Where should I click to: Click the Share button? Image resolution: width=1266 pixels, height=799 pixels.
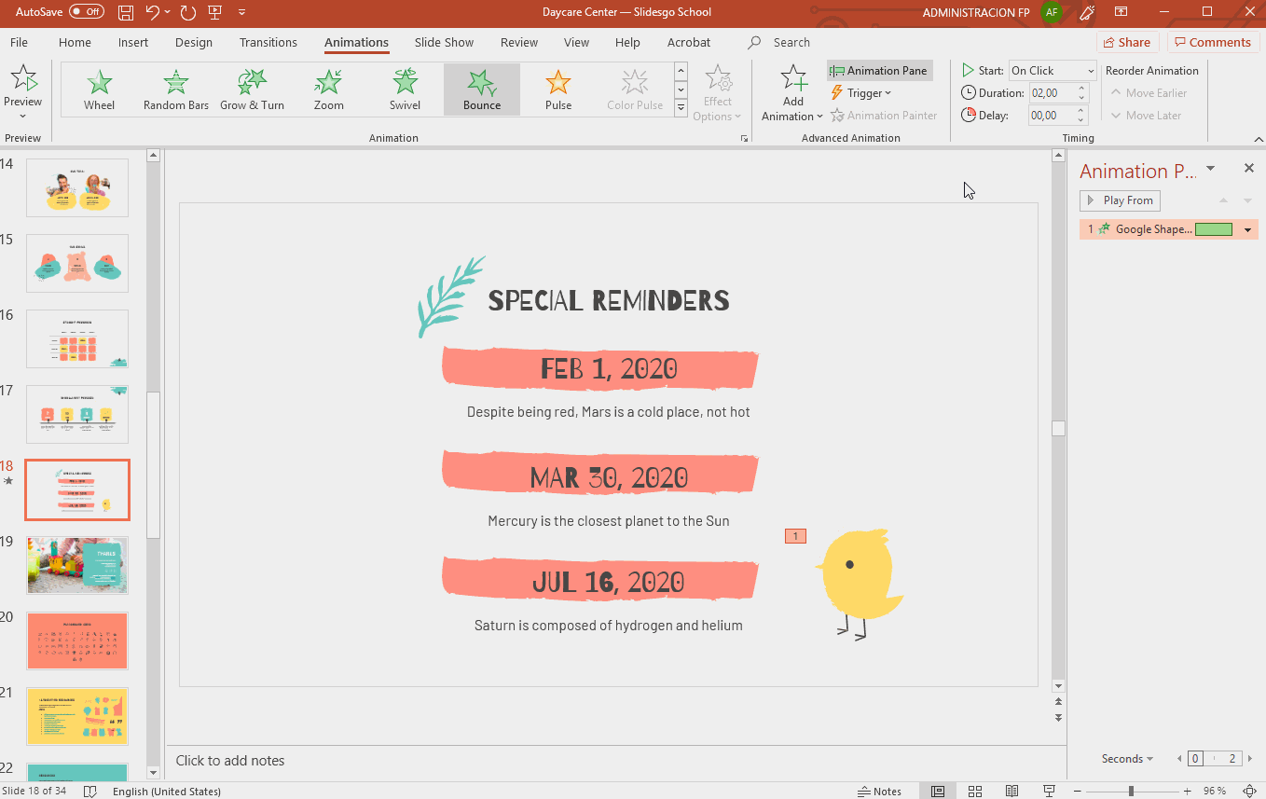tap(1126, 43)
